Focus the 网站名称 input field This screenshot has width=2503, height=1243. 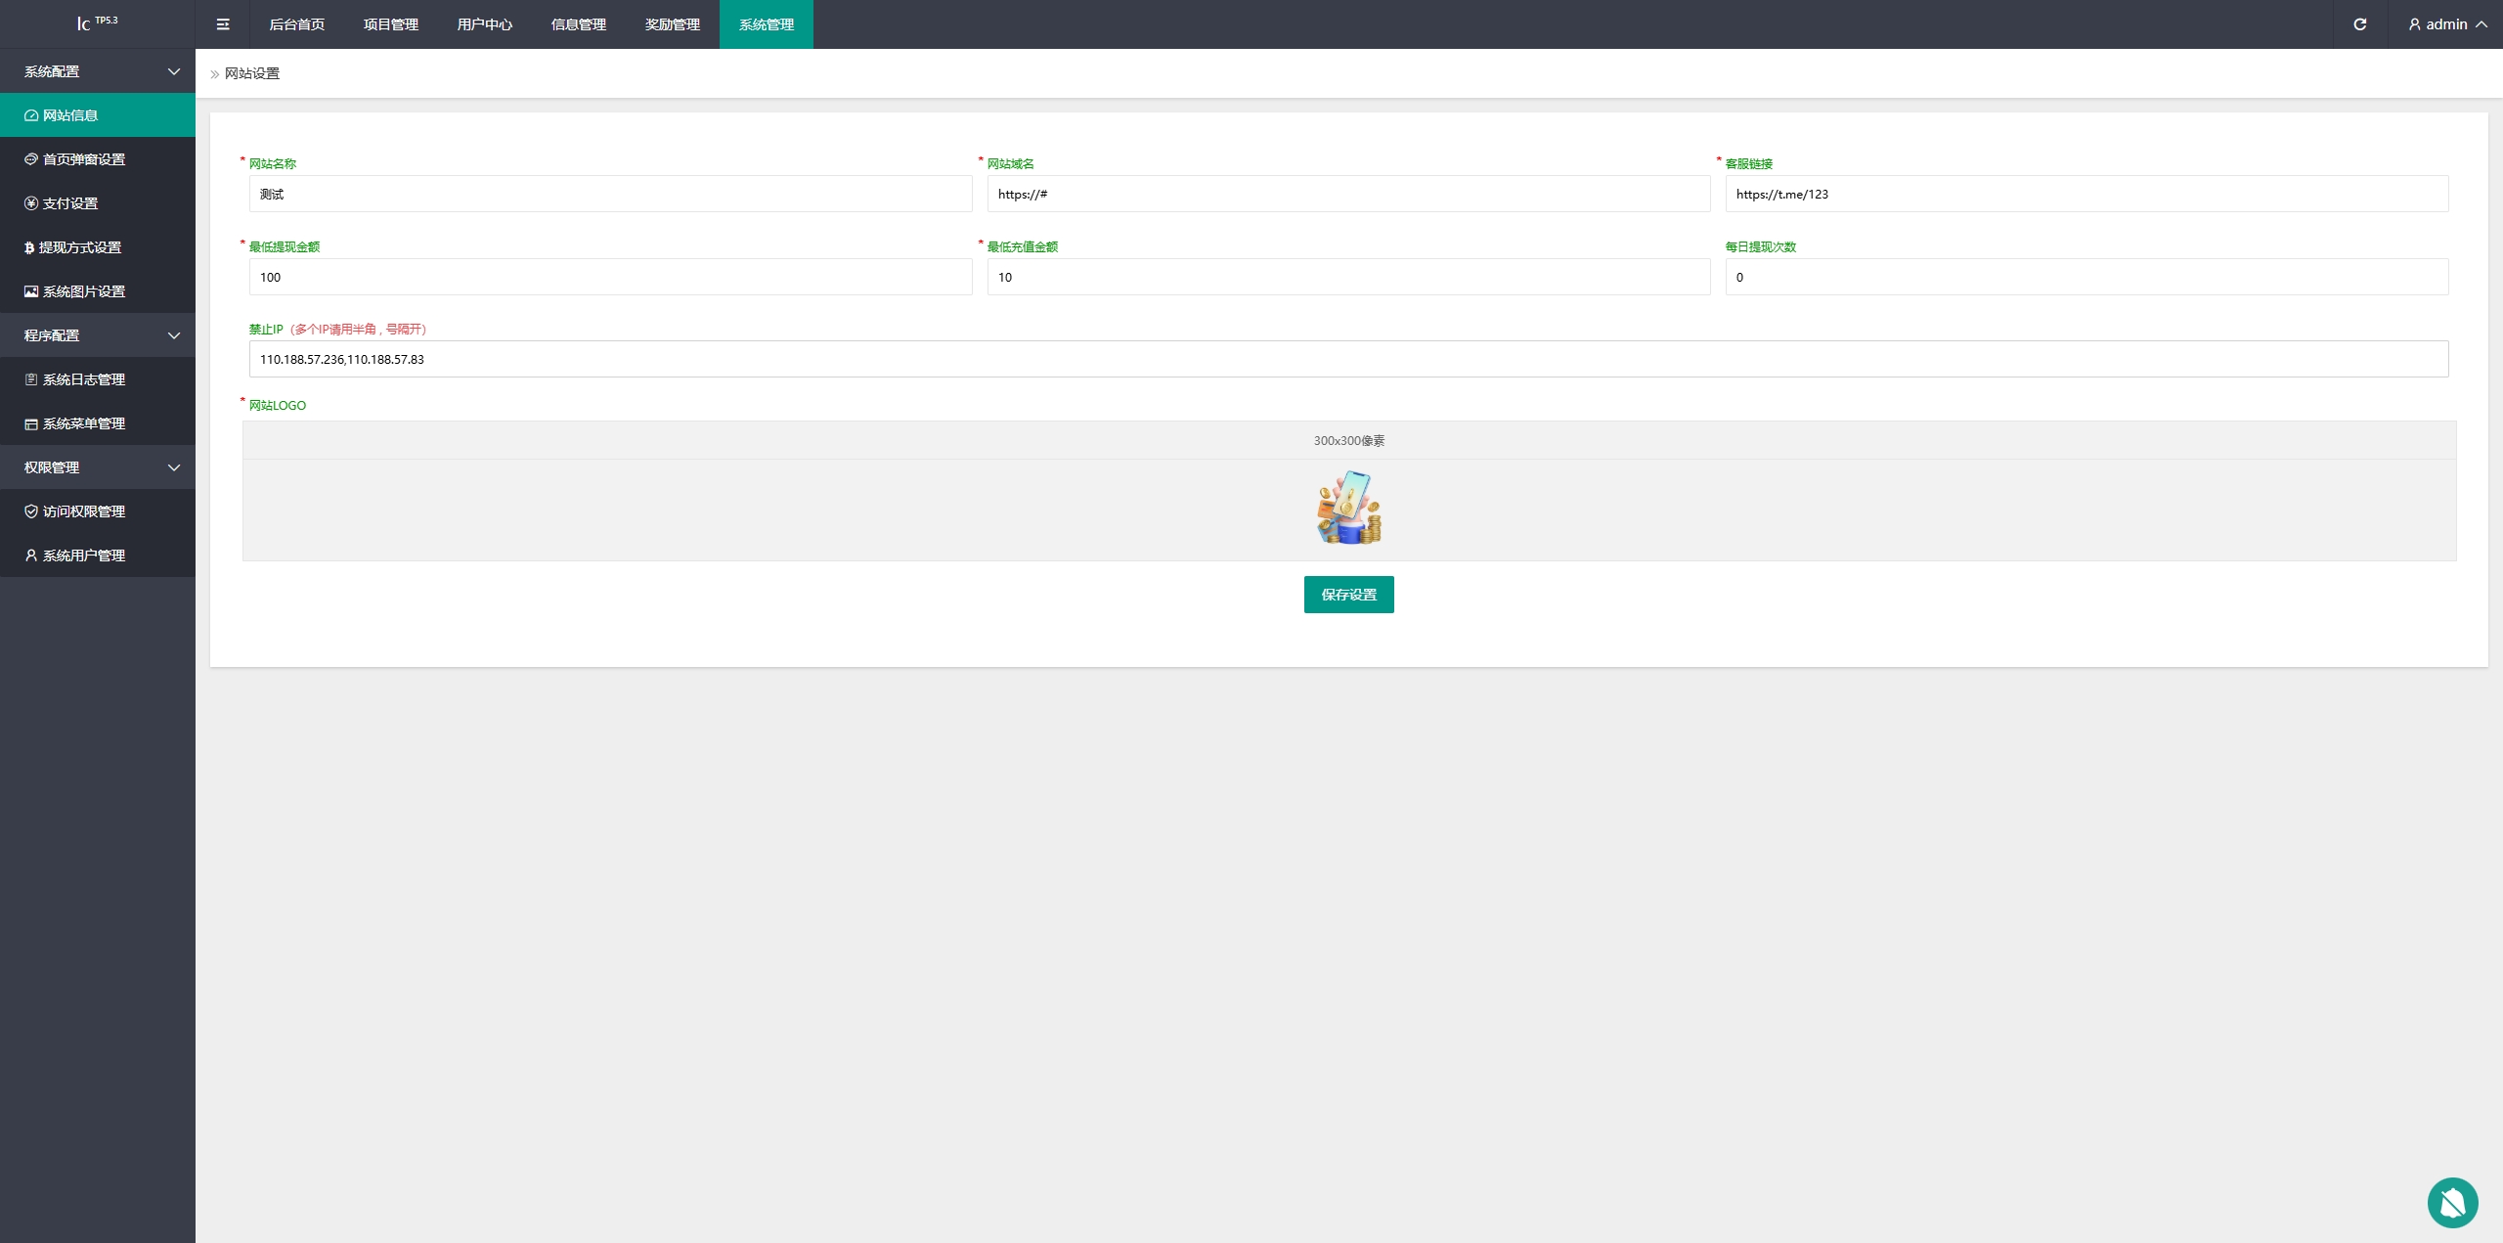pos(611,194)
